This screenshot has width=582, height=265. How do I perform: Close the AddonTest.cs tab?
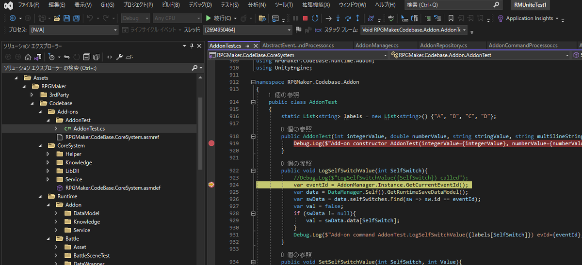[256, 46]
